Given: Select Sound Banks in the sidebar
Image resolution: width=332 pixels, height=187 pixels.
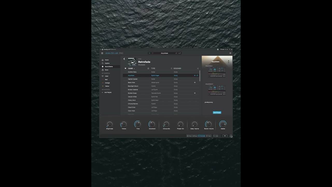Looking at the screenshot, I should (x=110, y=66).
